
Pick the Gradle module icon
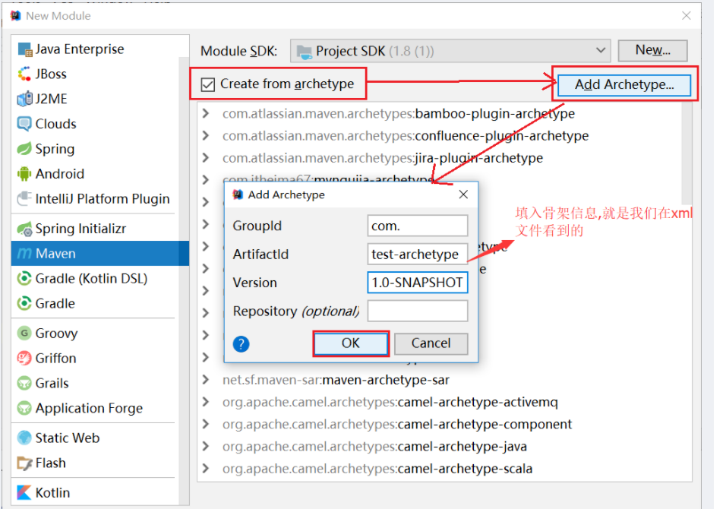[24, 303]
